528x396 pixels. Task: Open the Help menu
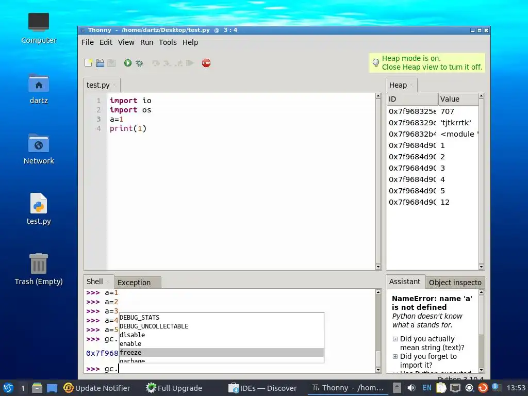click(190, 42)
